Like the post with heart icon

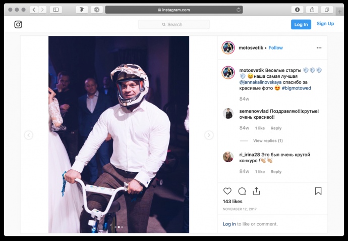coord(227,191)
